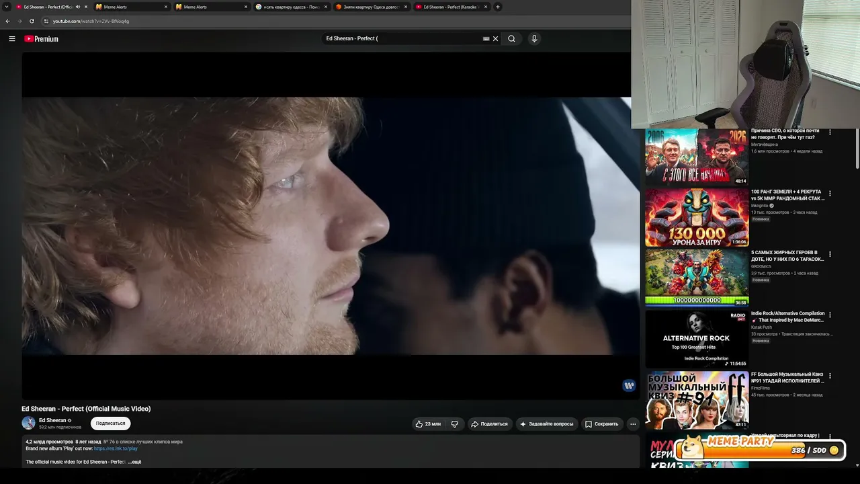Viewport: 860px width, 484px height.
Task: Close the Karaoke Ed Sheeran tab
Action: click(x=485, y=7)
